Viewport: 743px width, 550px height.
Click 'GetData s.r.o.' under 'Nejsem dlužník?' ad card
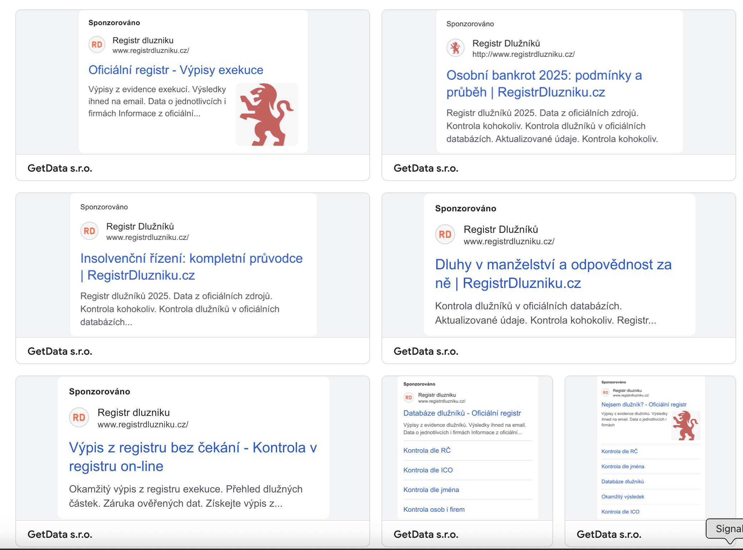[x=609, y=534]
